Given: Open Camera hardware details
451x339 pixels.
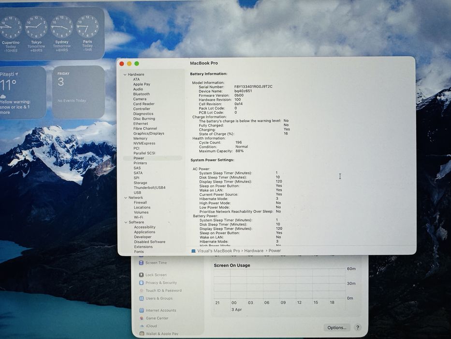Looking at the screenshot, I should [x=140, y=99].
